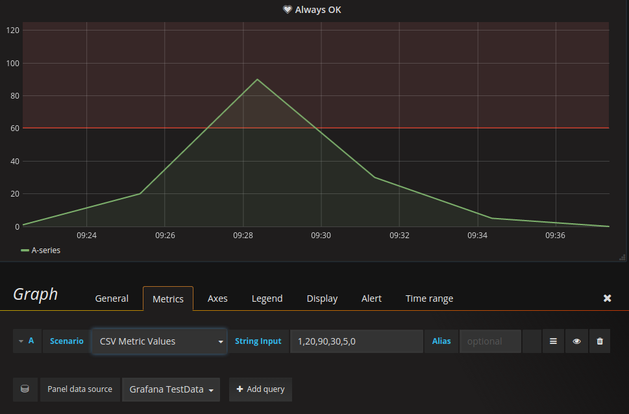Image resolution: width=629 pixels, height=414 pixels.
Task: Click the green A-series legend color line
Action: (25, 250)
